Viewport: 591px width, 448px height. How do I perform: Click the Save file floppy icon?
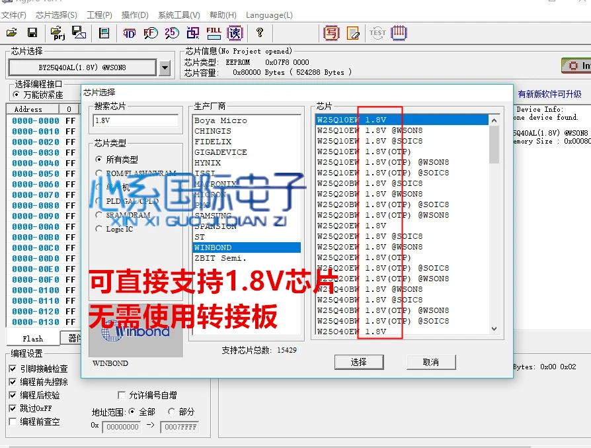[32, 33]
